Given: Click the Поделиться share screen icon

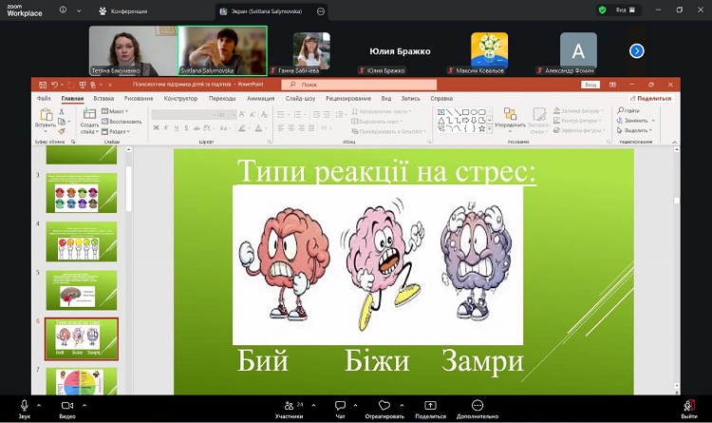Looking at the screenshot, I should point(430,405).
